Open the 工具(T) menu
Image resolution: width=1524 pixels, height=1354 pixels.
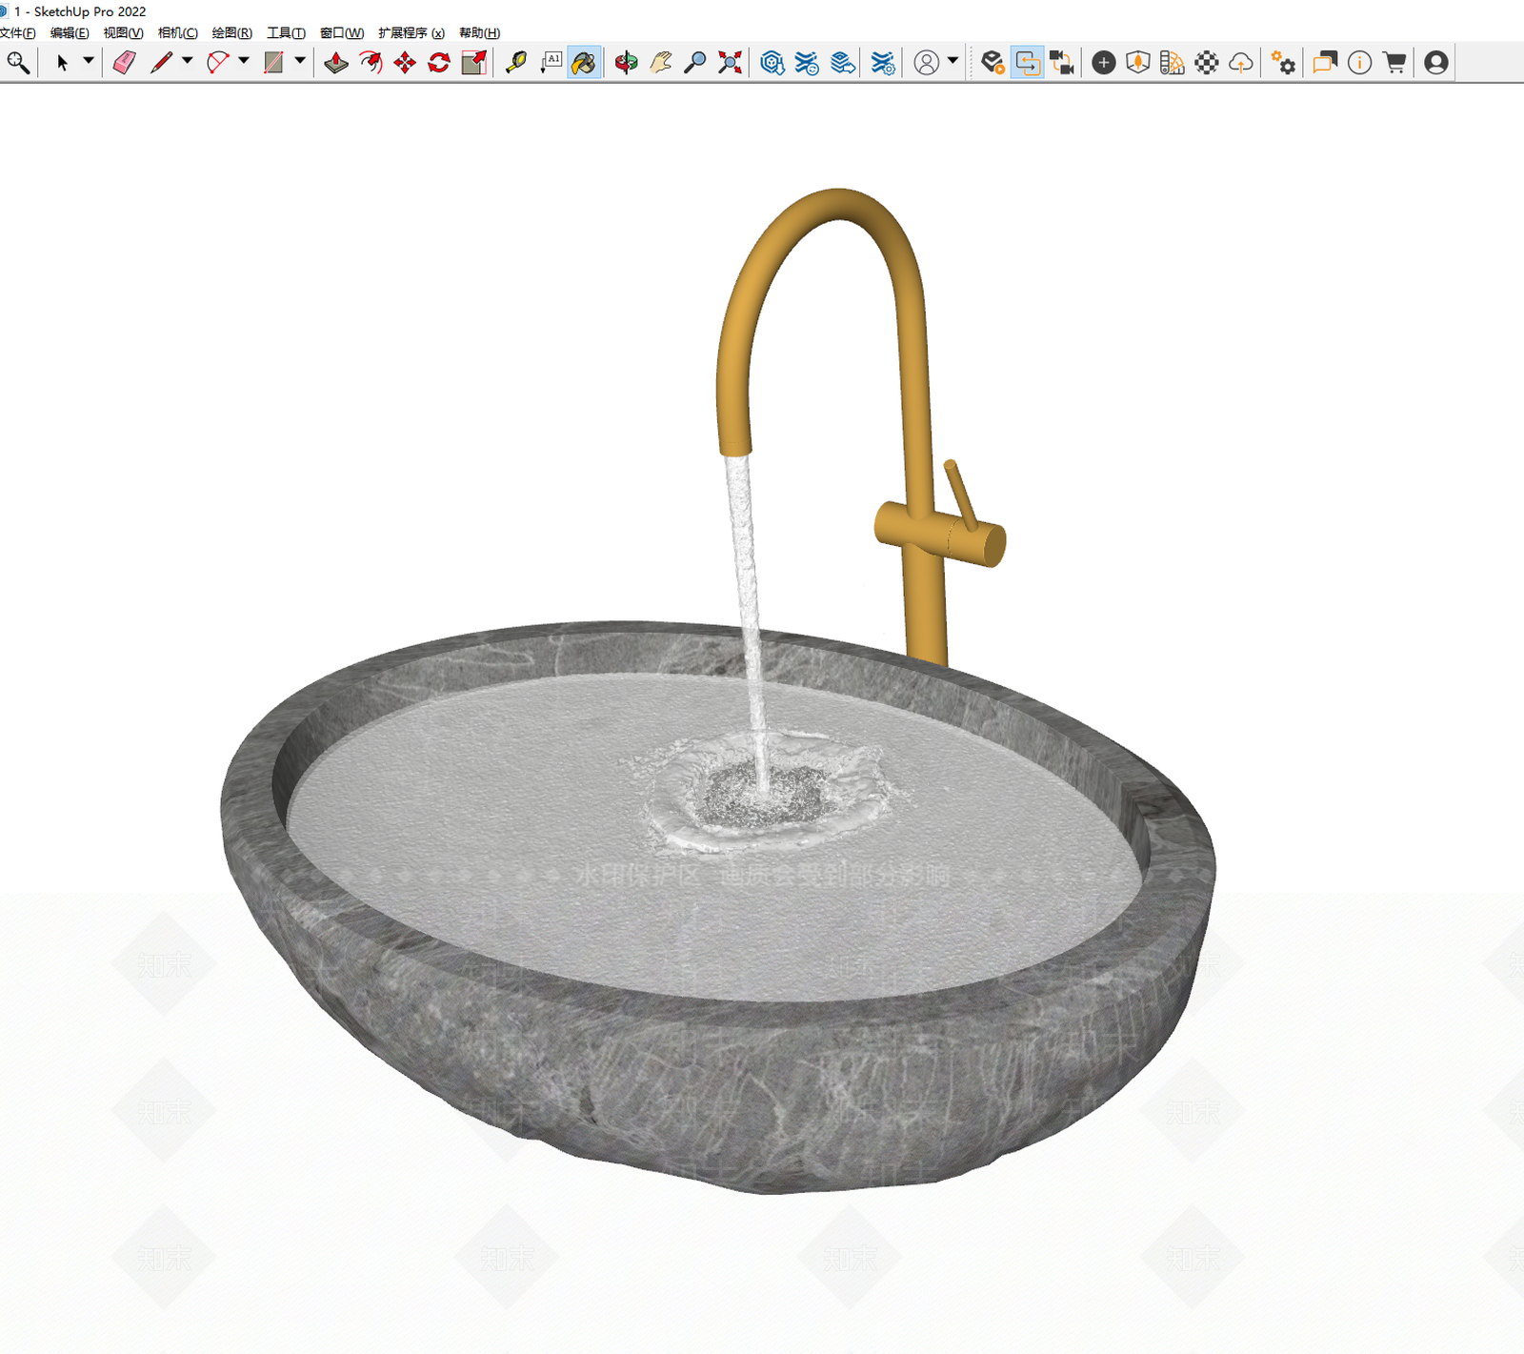(286, 33)
